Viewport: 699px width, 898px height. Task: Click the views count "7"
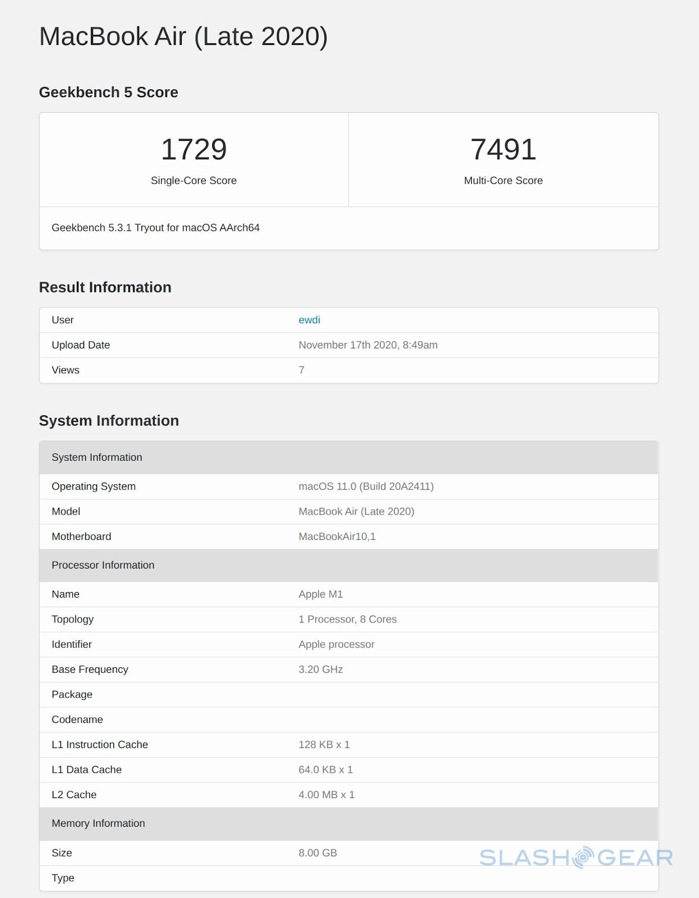[301, 370]
